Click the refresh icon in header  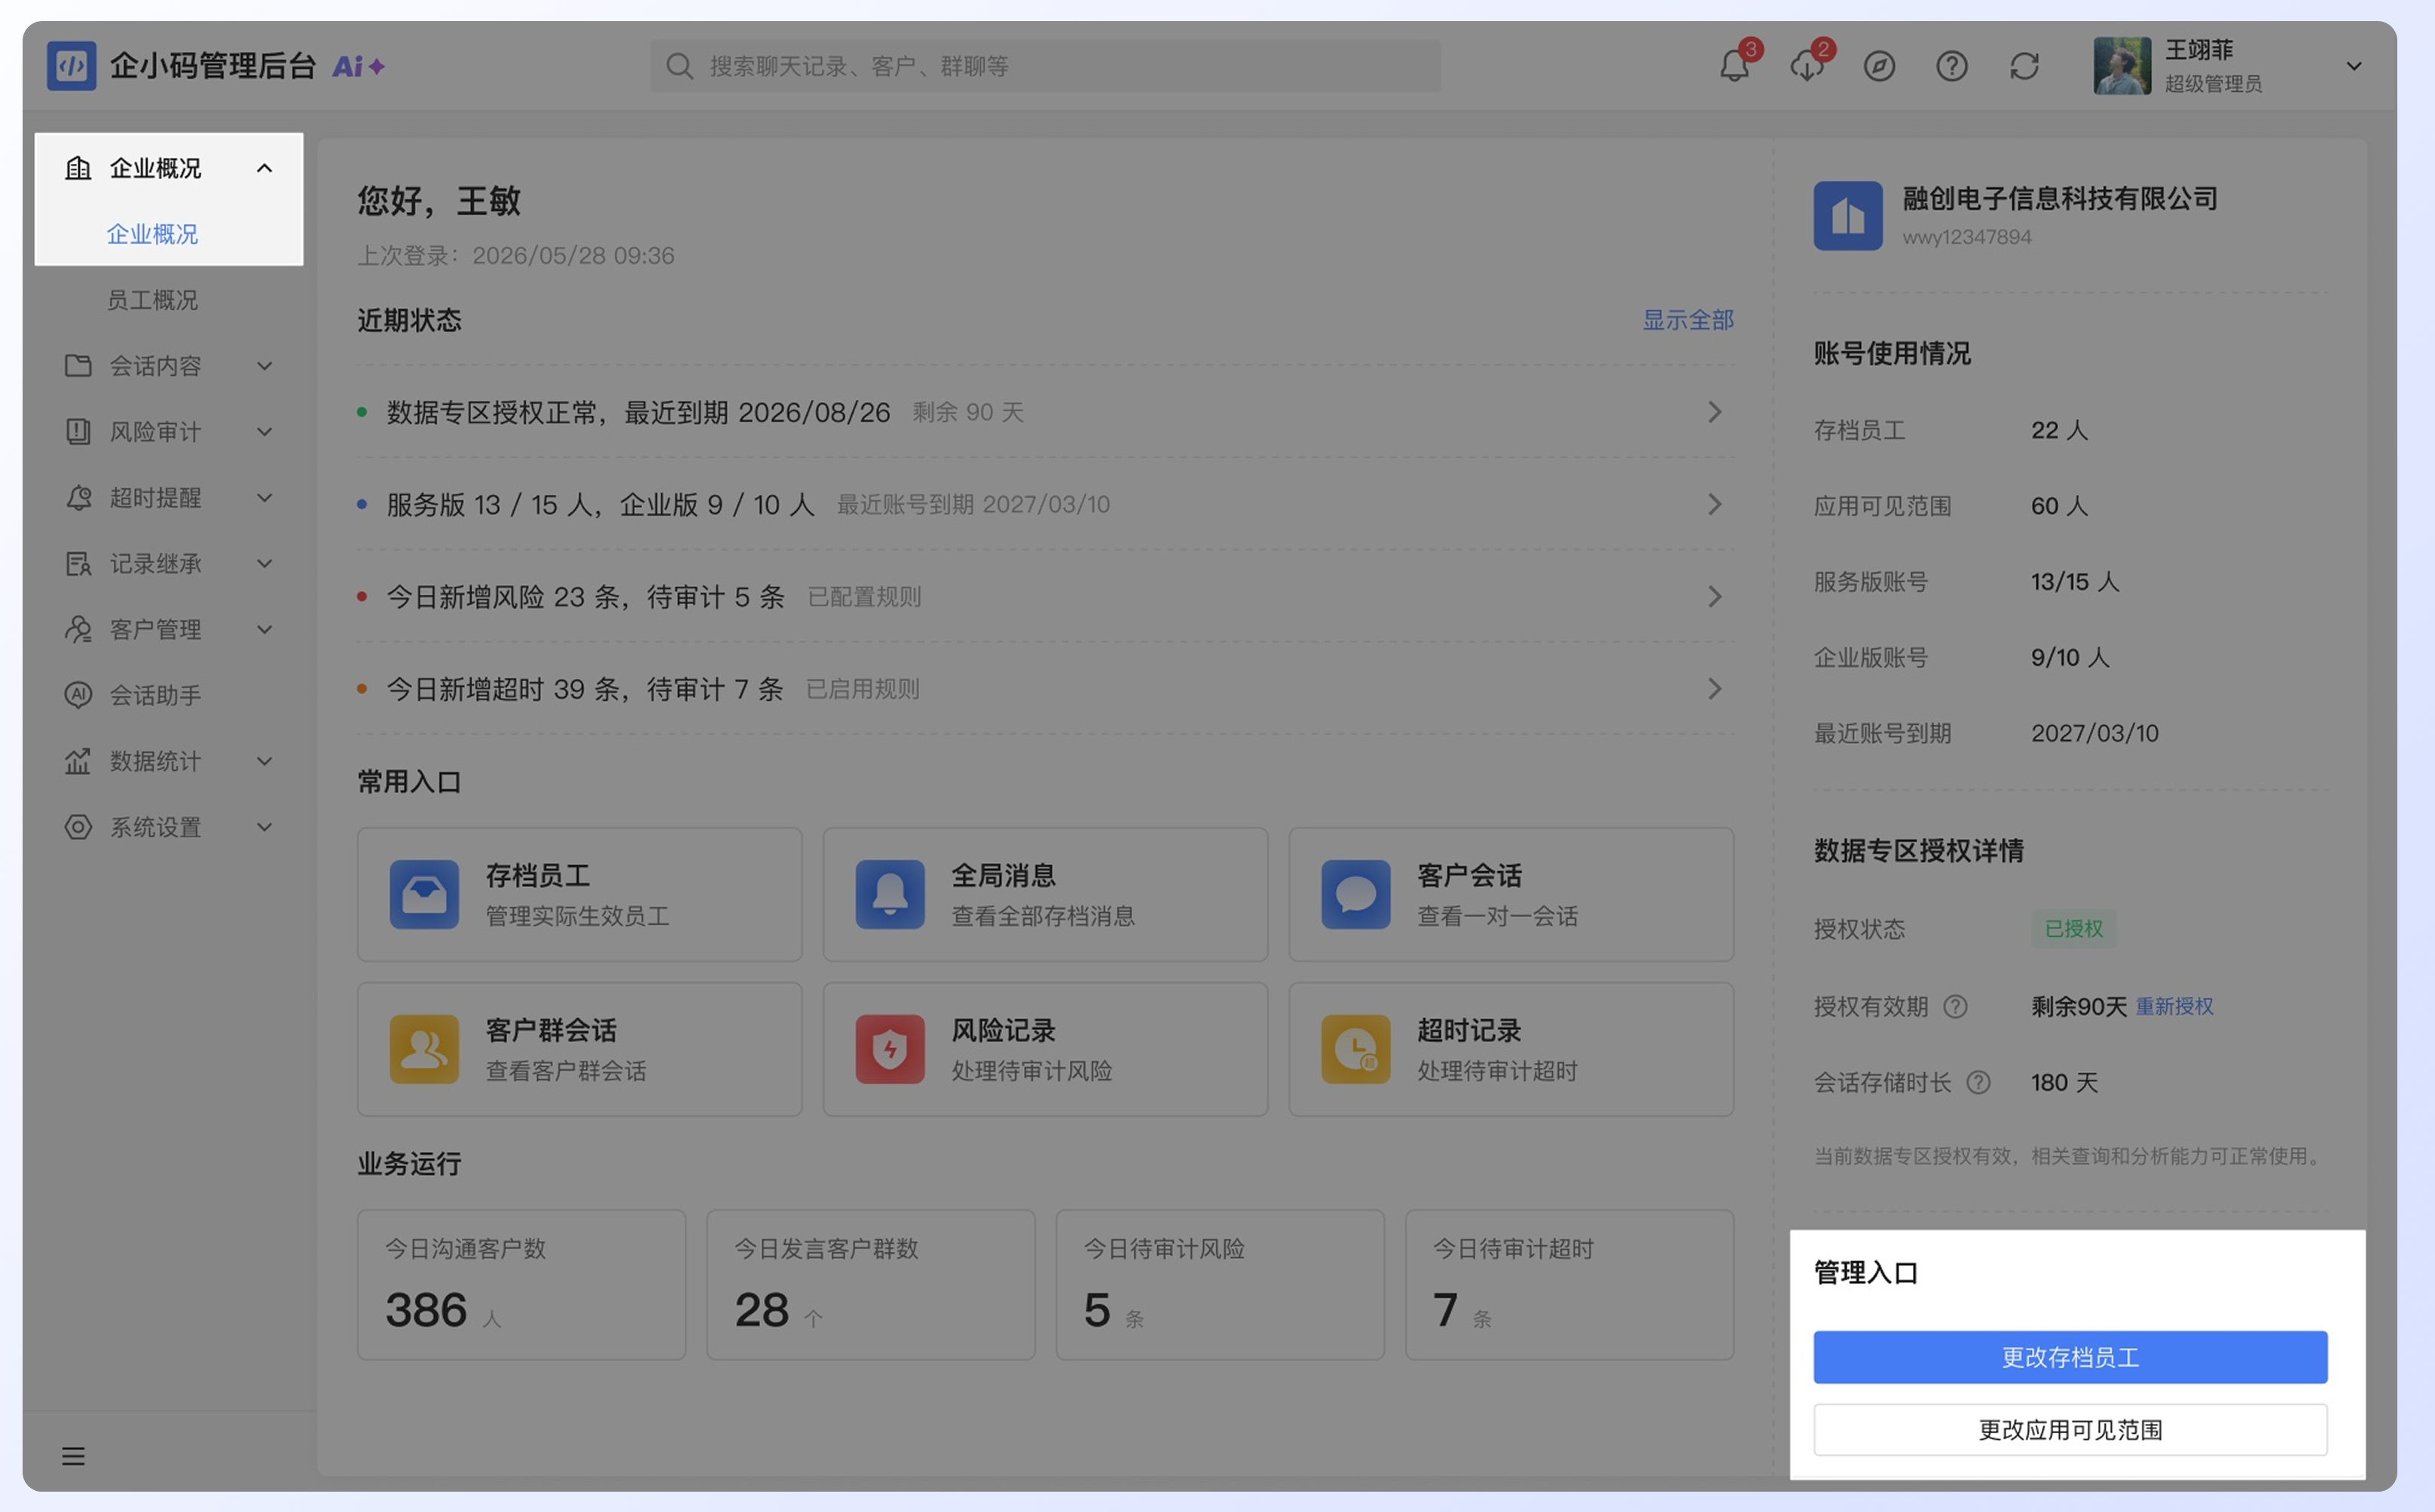[2024, 66]
